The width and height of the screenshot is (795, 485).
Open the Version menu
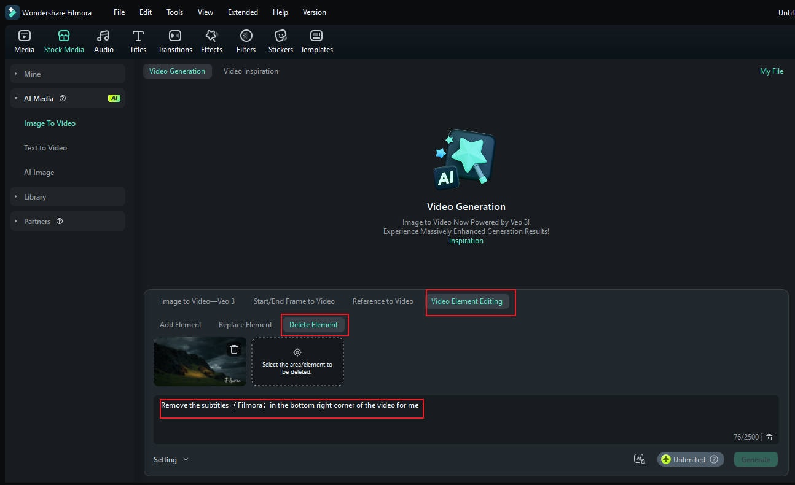pyautogui.click(x=315, y=12)
